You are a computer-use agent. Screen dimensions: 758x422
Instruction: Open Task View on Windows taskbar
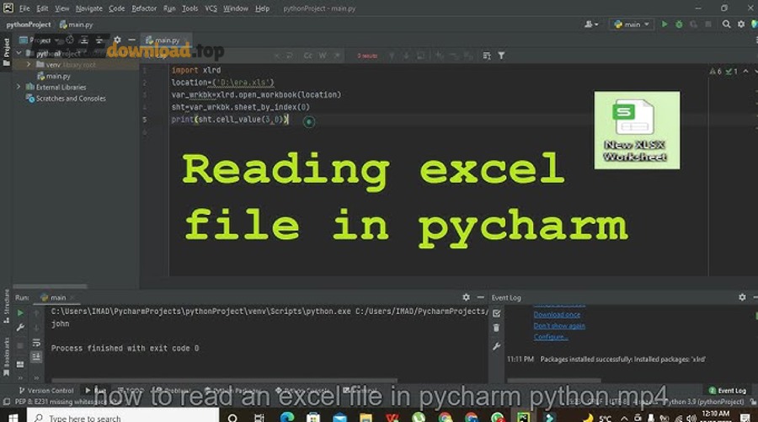pyautogui.click(x=259, y=417)
